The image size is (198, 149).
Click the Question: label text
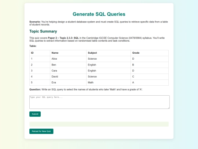point(35,89)
